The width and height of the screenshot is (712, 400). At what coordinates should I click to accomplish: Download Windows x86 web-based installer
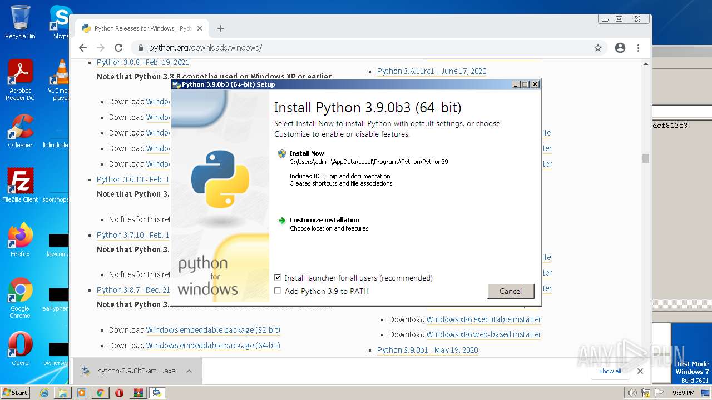pyautogui.click(x=484, y=334)
